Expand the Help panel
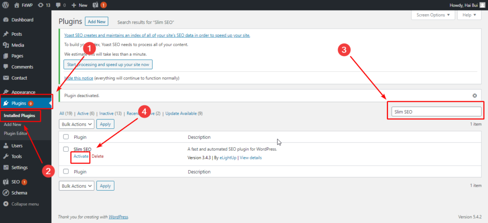The image size is (488, 223). tap(469, 15)
